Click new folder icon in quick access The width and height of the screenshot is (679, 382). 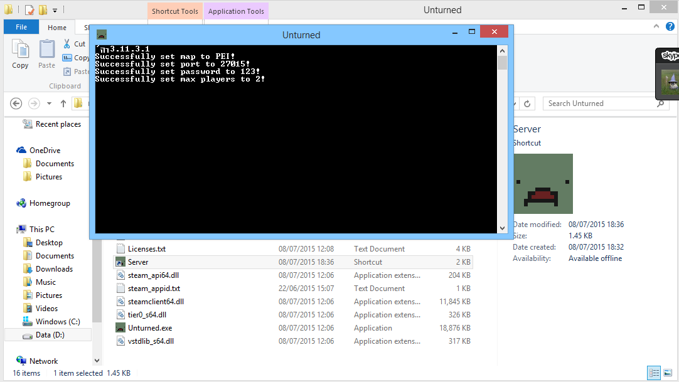(43, 9)
